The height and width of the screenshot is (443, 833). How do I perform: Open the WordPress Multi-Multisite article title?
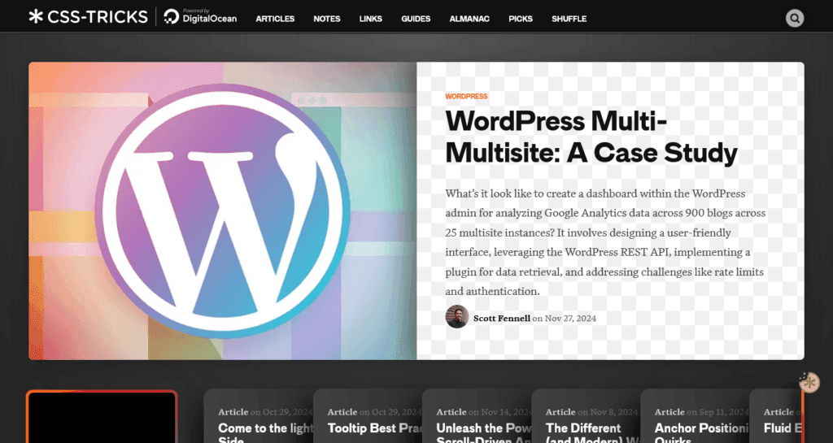point(591,137)
